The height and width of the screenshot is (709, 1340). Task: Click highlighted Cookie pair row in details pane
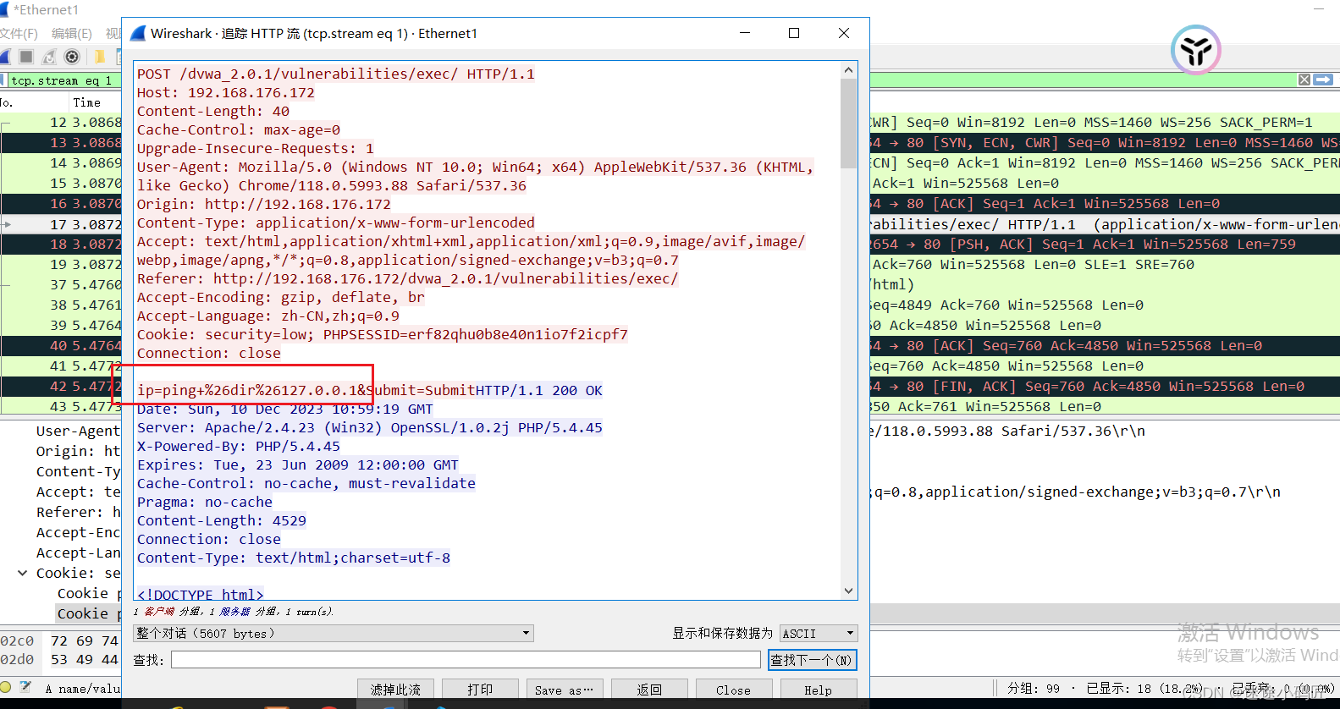[89, 613]
